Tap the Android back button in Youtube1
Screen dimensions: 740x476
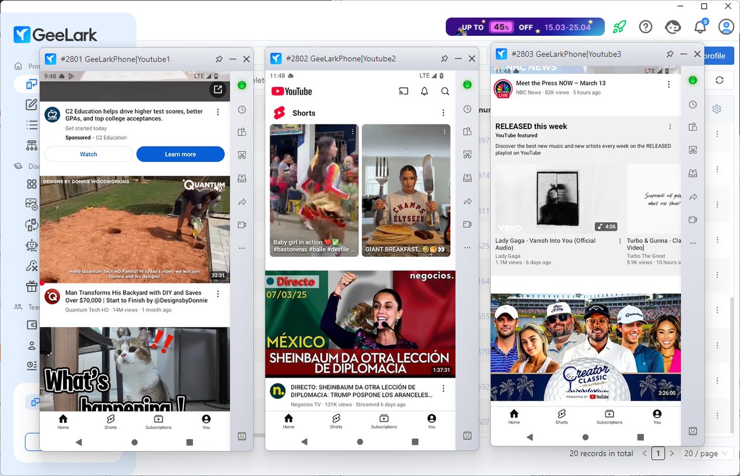pyautogui.click(x=79, y=442)
